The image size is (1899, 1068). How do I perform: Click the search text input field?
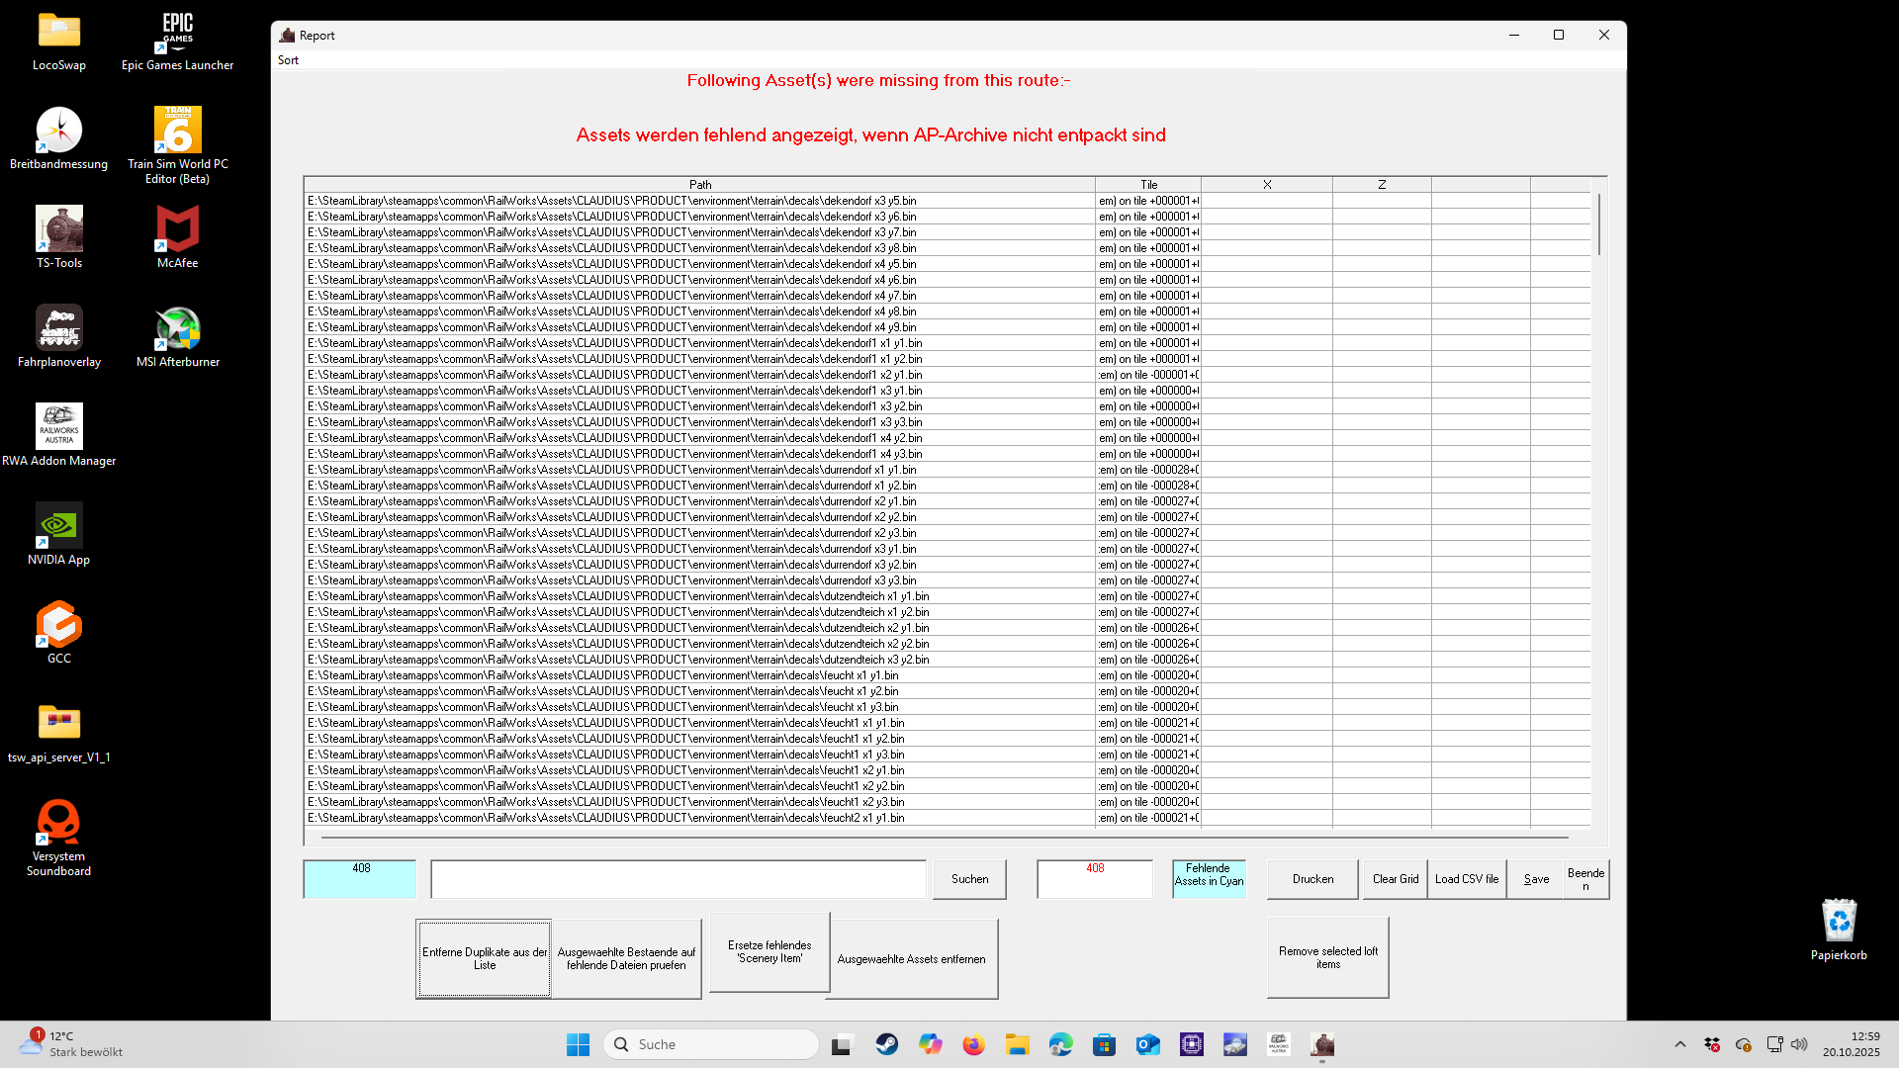678,879
